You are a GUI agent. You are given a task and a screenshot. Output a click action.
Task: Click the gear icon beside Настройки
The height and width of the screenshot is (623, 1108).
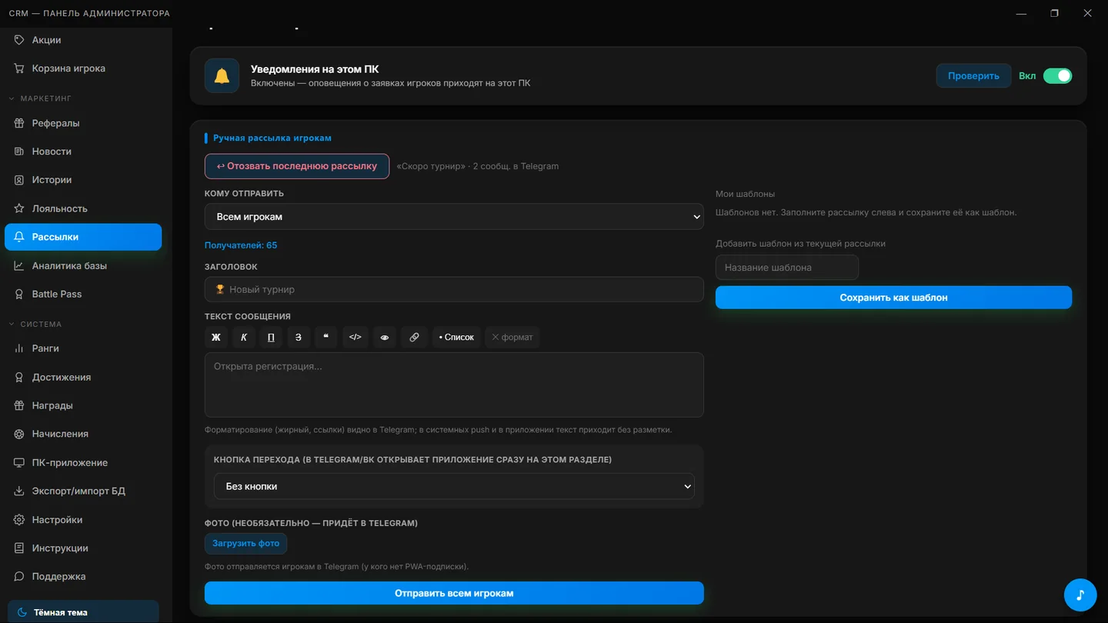pos(19,520)
